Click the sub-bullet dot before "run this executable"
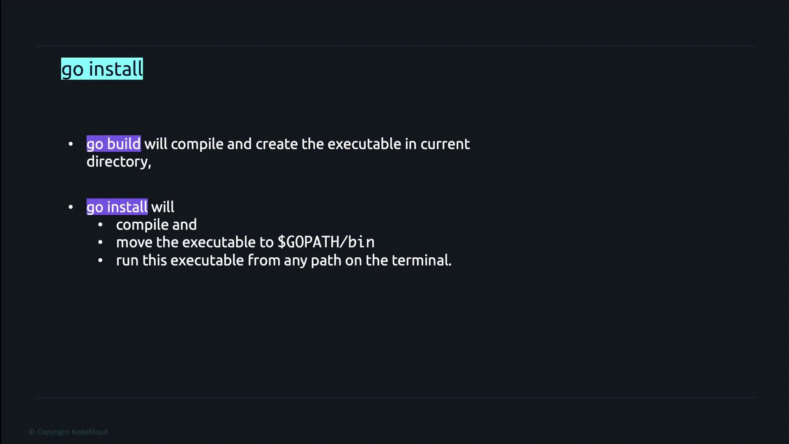789x444 pixels. (100, 260)
